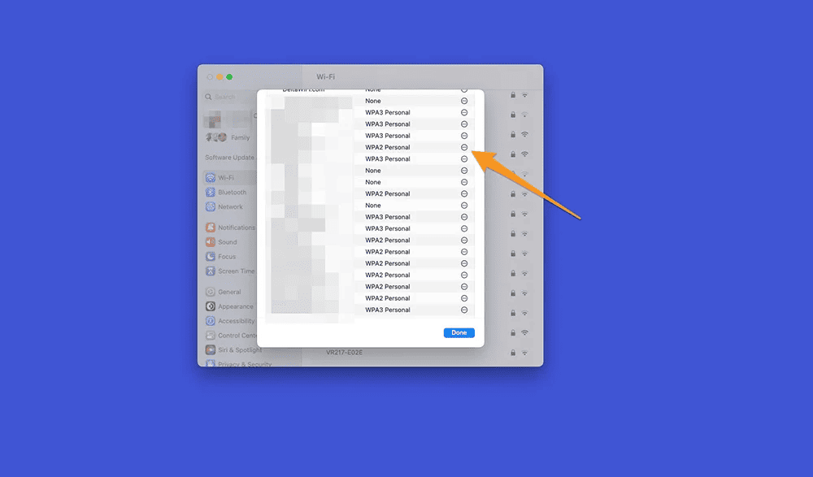
Task: Go to Notifications in the sidebar
Action: point(235,228)
